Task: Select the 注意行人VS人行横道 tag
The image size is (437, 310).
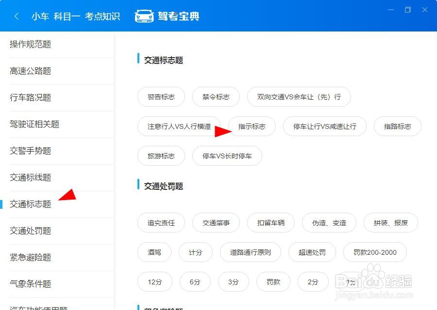Action: [x=179, y=126]
